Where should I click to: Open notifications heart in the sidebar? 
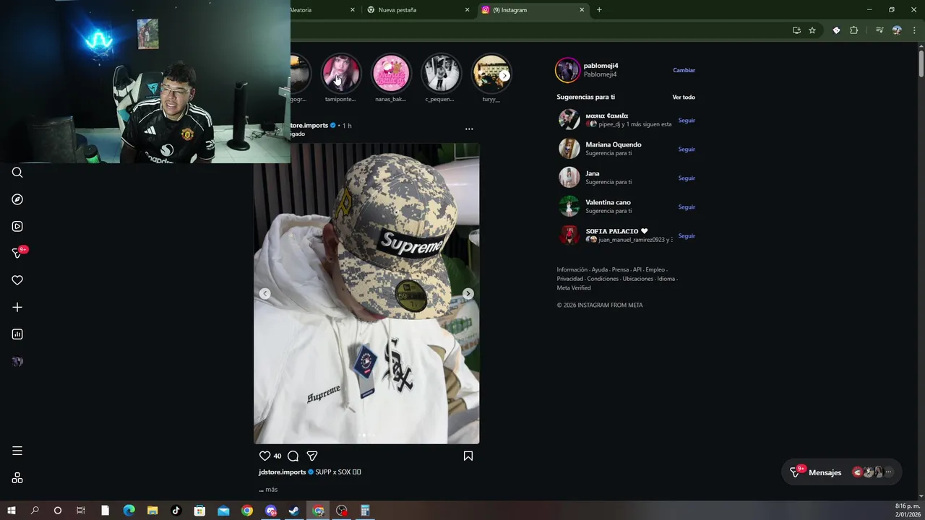point(17,280)
